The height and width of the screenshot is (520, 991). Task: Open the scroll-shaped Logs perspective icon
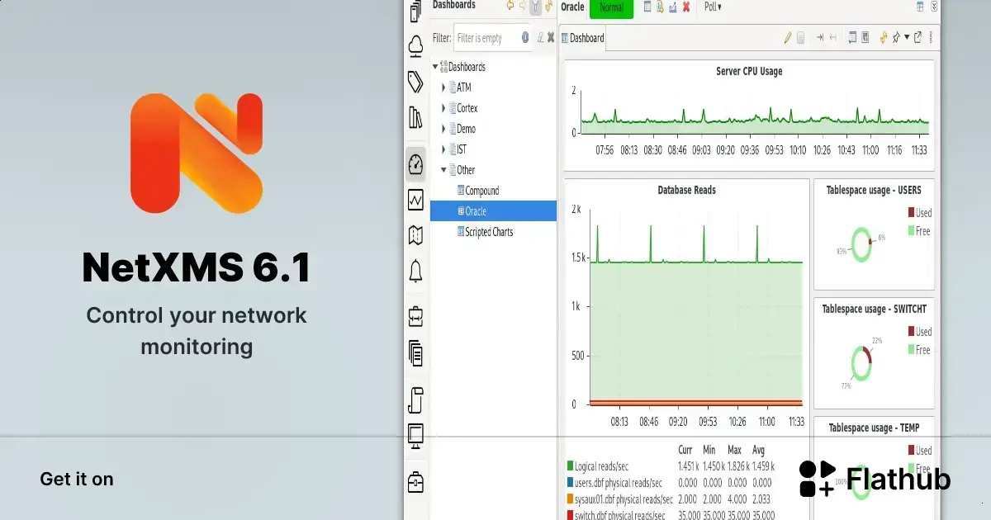(x=416, y=400)
